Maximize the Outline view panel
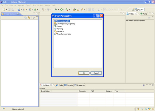 tap(153, 13)
